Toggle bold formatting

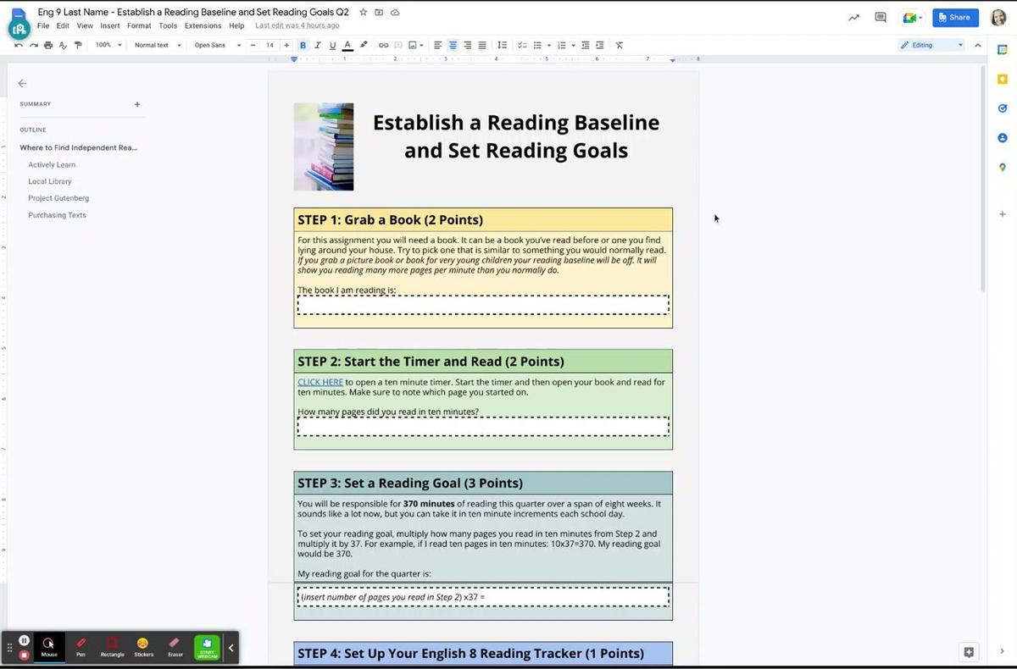(303, 45)
